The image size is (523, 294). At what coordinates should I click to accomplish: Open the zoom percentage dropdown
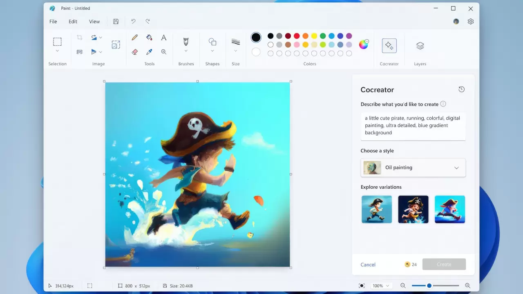pyautogui.click(x=381, y=285)
